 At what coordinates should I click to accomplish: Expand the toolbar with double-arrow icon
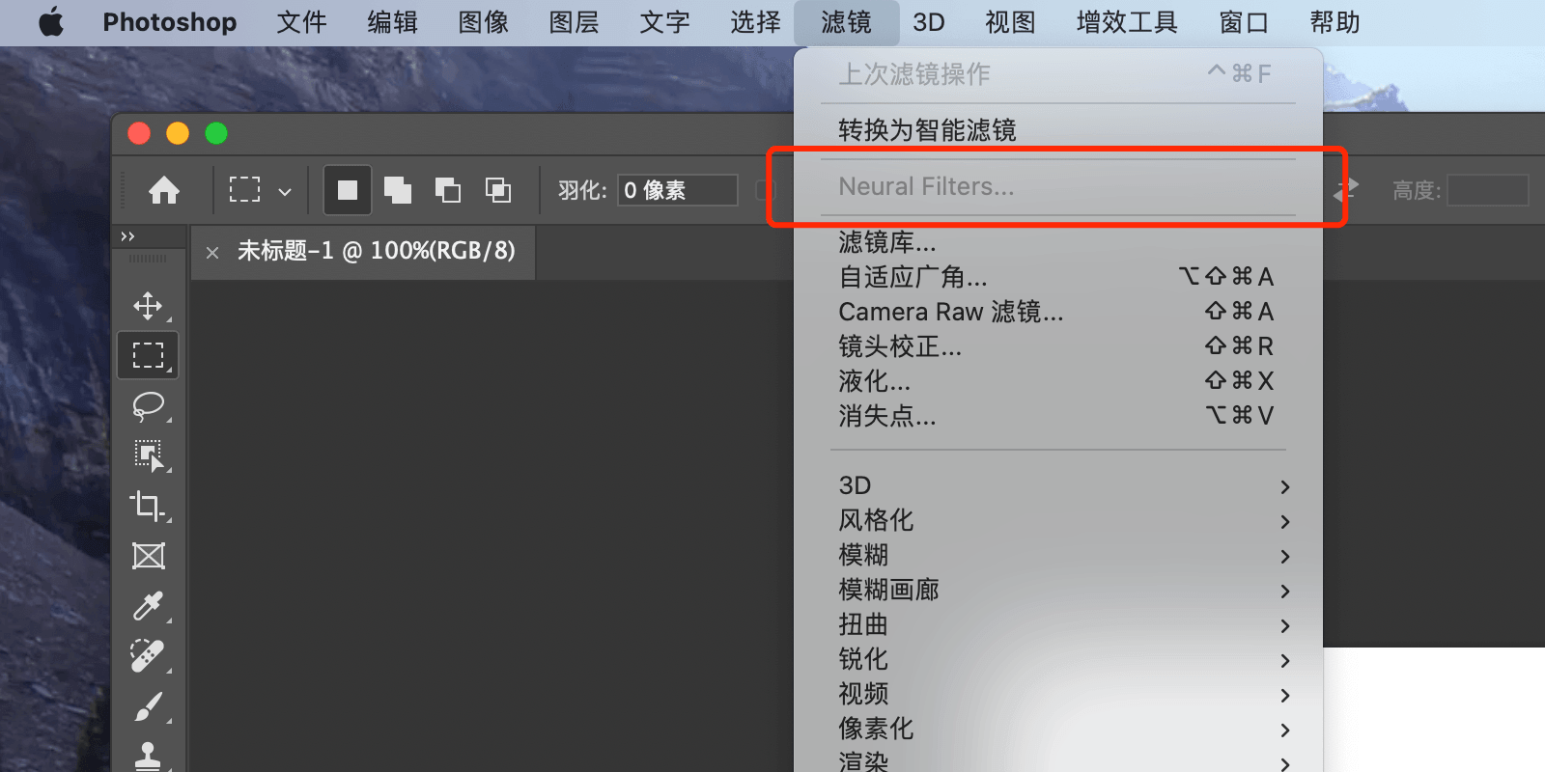[127, 236]
